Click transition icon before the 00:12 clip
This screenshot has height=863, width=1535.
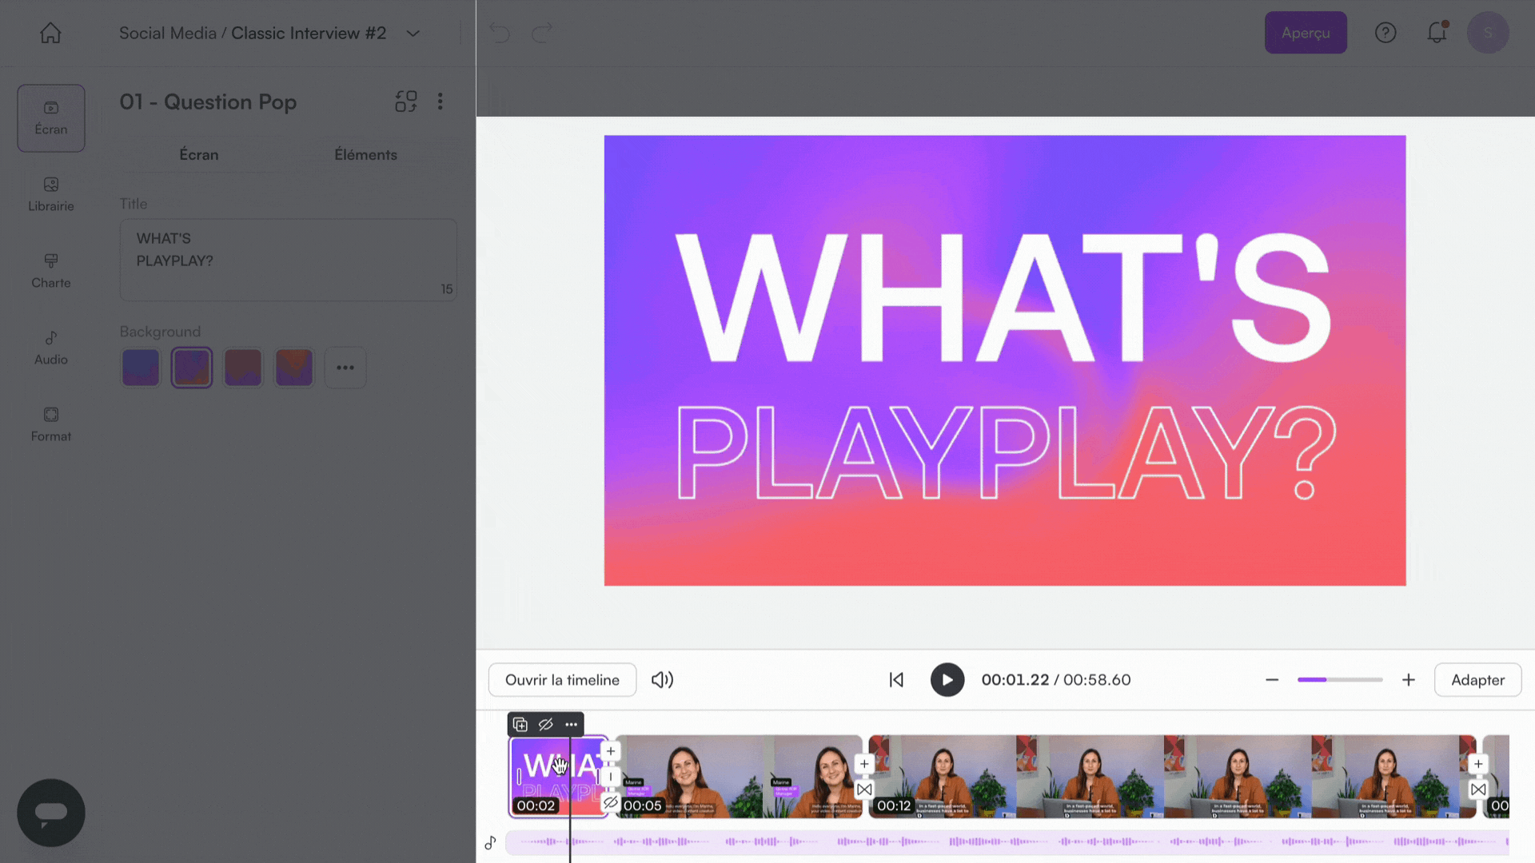864,789
